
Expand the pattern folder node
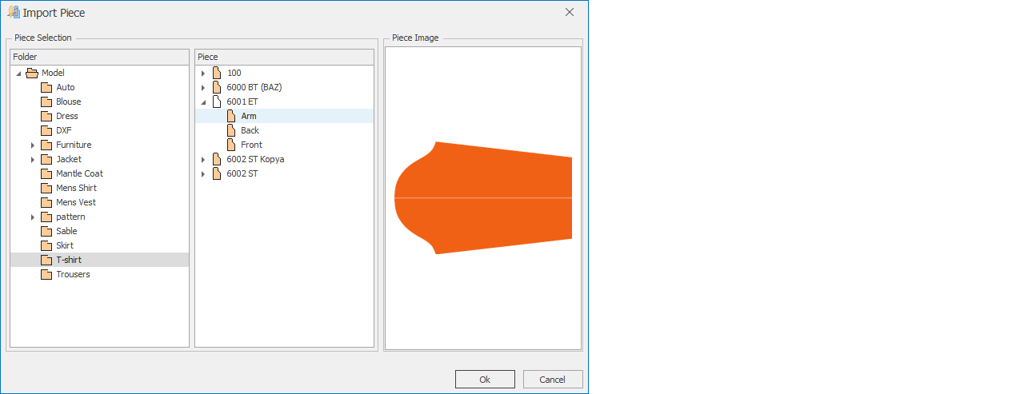(x=33, y=217)
